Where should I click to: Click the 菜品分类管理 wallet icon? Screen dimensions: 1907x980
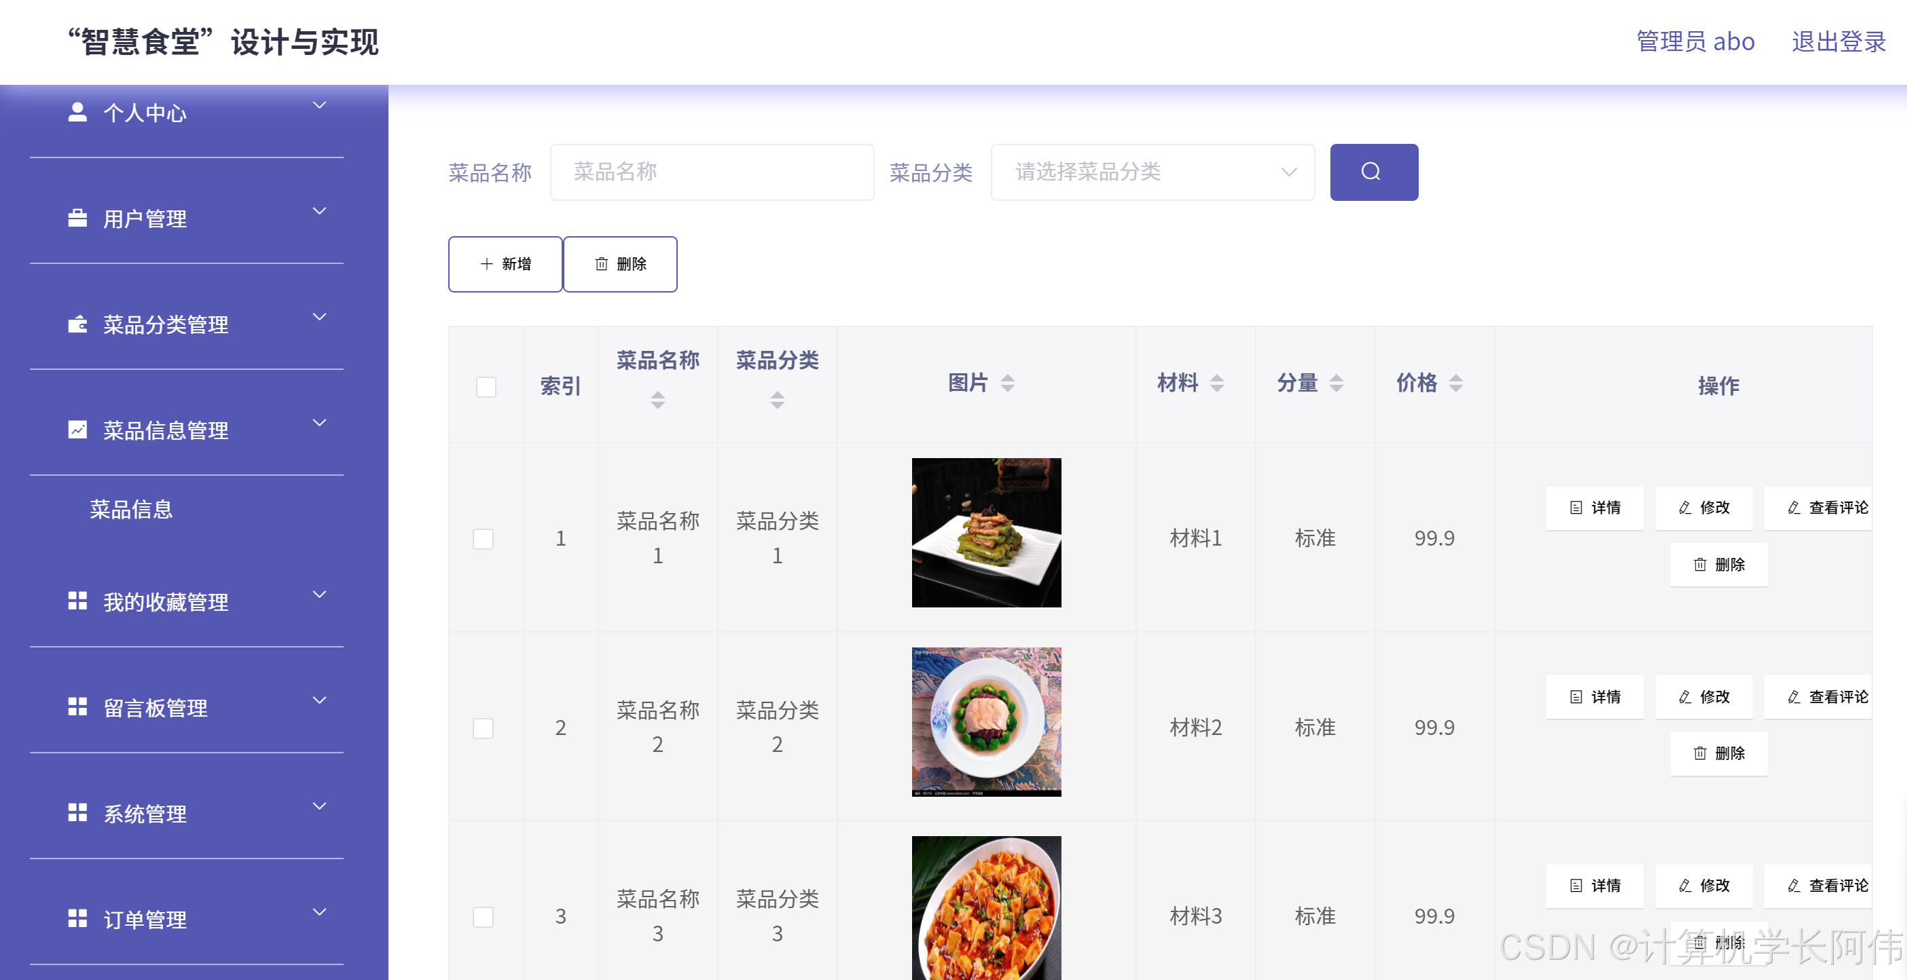[x=77, y=324]
